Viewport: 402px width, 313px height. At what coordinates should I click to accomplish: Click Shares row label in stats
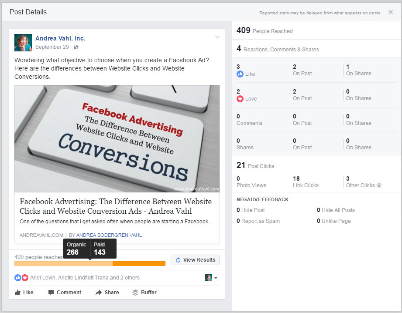tap(245, 148)
